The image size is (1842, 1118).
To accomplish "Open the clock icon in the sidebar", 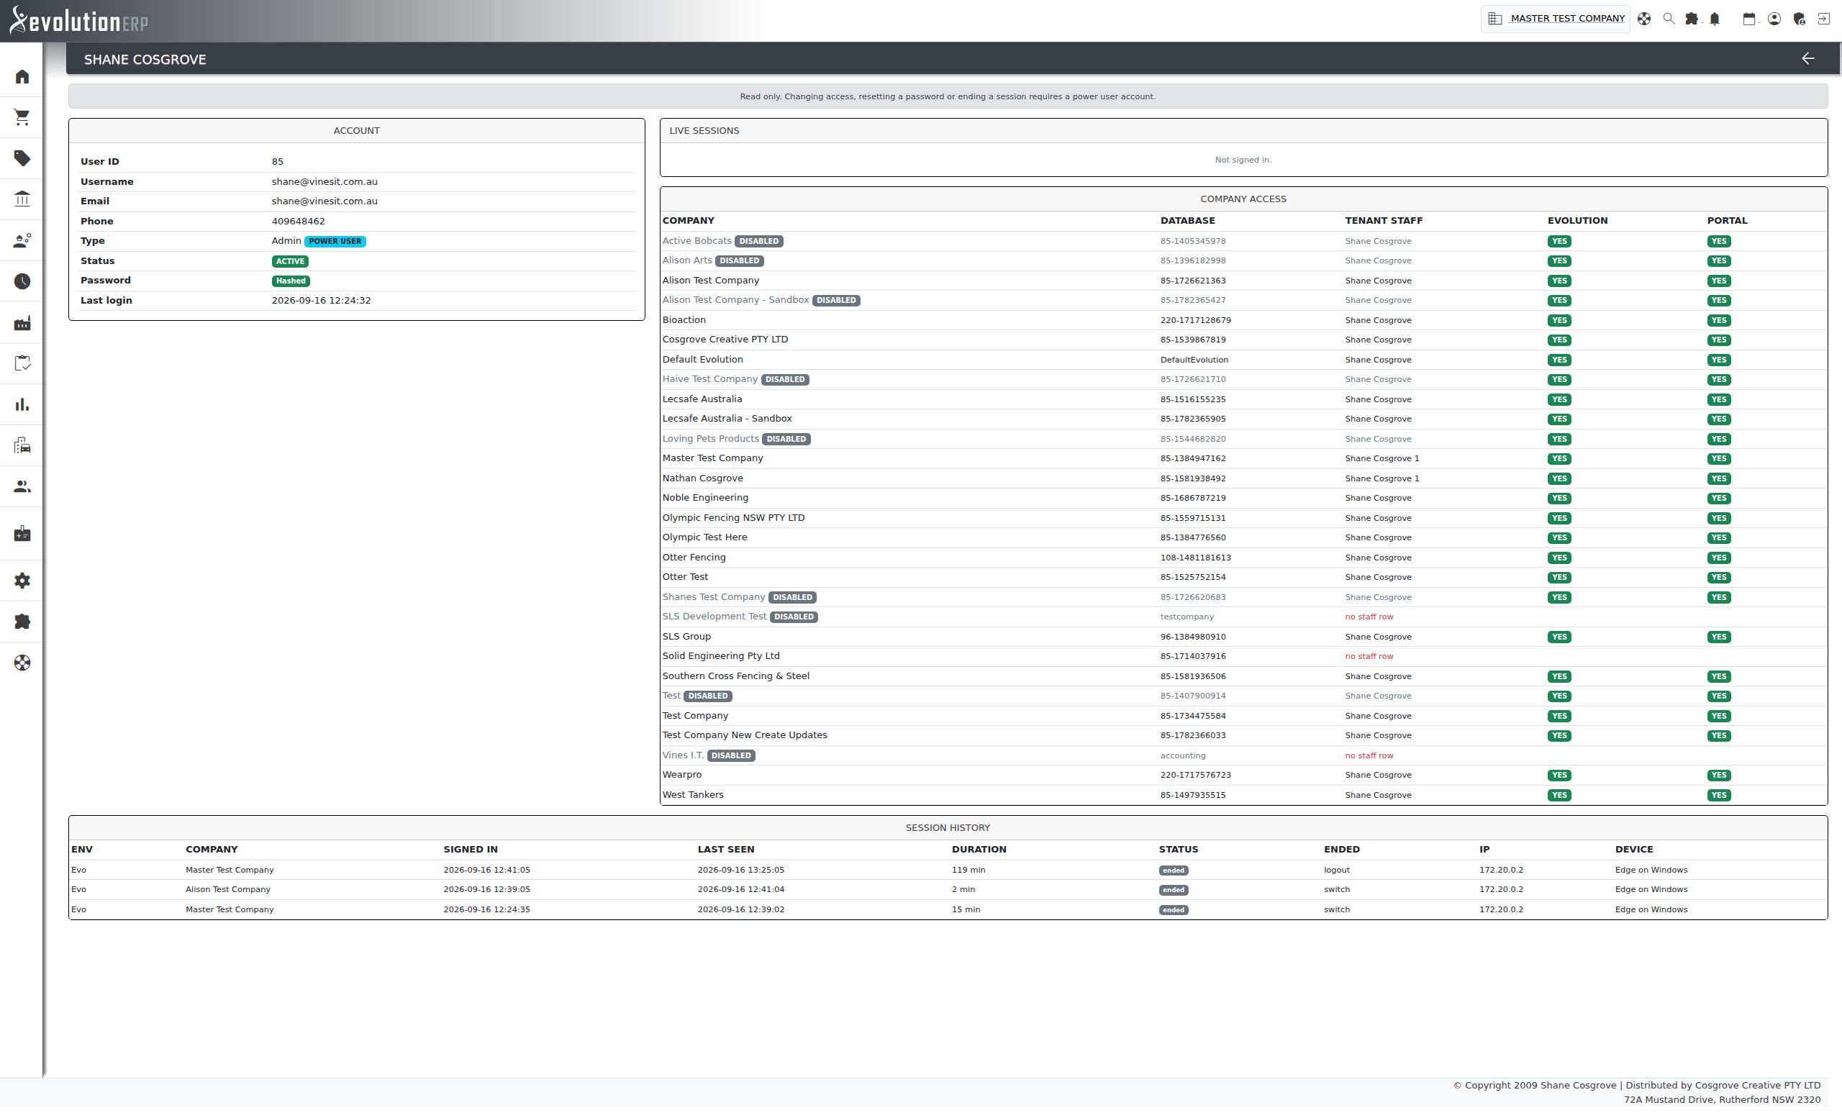I will pos(22,282).
